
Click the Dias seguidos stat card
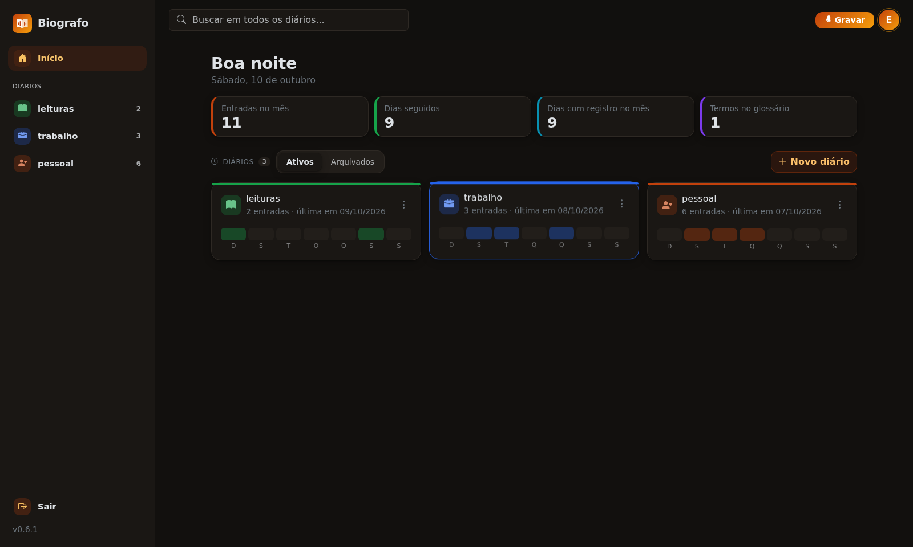[x=453, y=117]
